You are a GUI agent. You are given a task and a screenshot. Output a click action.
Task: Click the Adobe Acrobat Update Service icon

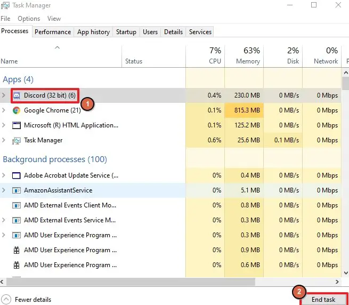[x=17, y=175]
